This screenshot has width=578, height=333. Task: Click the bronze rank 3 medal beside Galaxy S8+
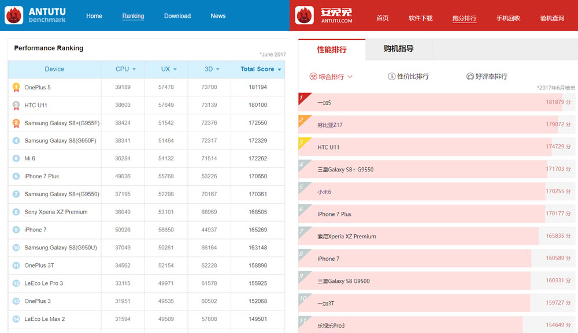[x=16, y=123]
